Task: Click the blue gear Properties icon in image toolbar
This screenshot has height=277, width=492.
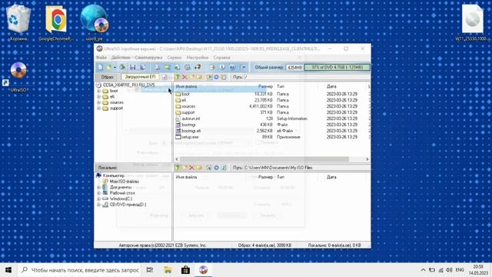Action: pos(216,77)
